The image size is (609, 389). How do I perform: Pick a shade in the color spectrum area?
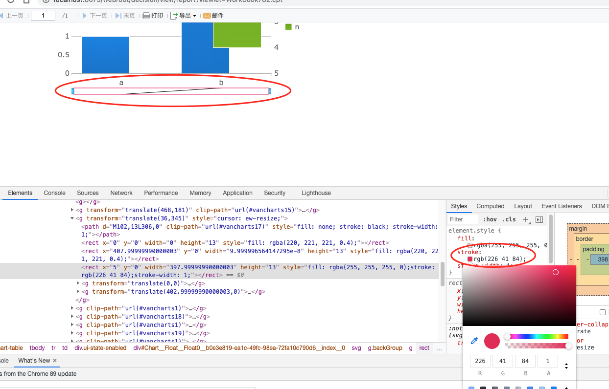[519, 296]
